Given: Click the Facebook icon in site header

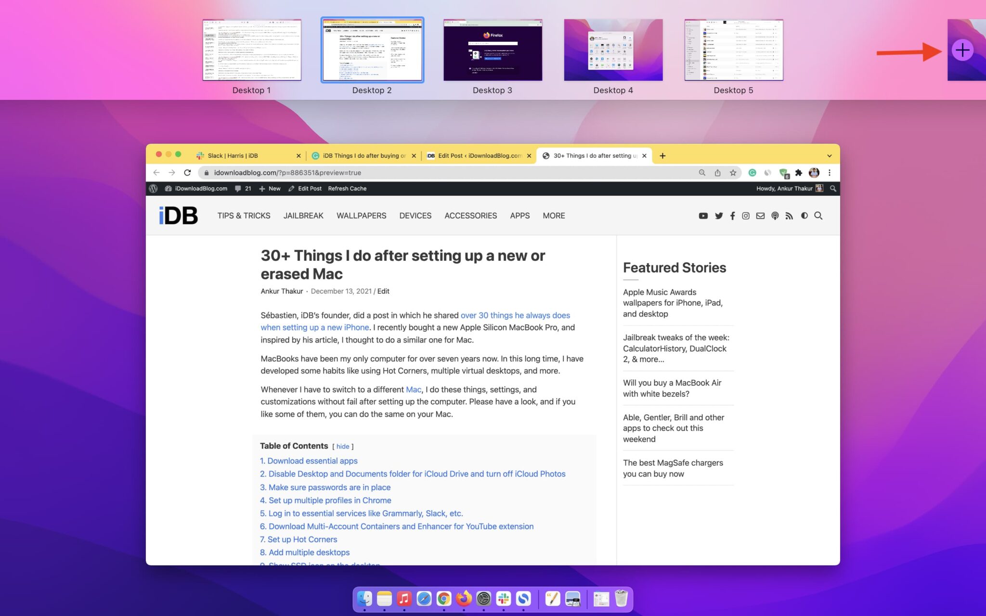Looking at the screenshot, I should point(732,216).
